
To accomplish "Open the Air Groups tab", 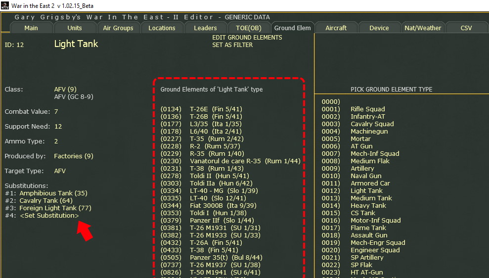I will tap(118, 28).
